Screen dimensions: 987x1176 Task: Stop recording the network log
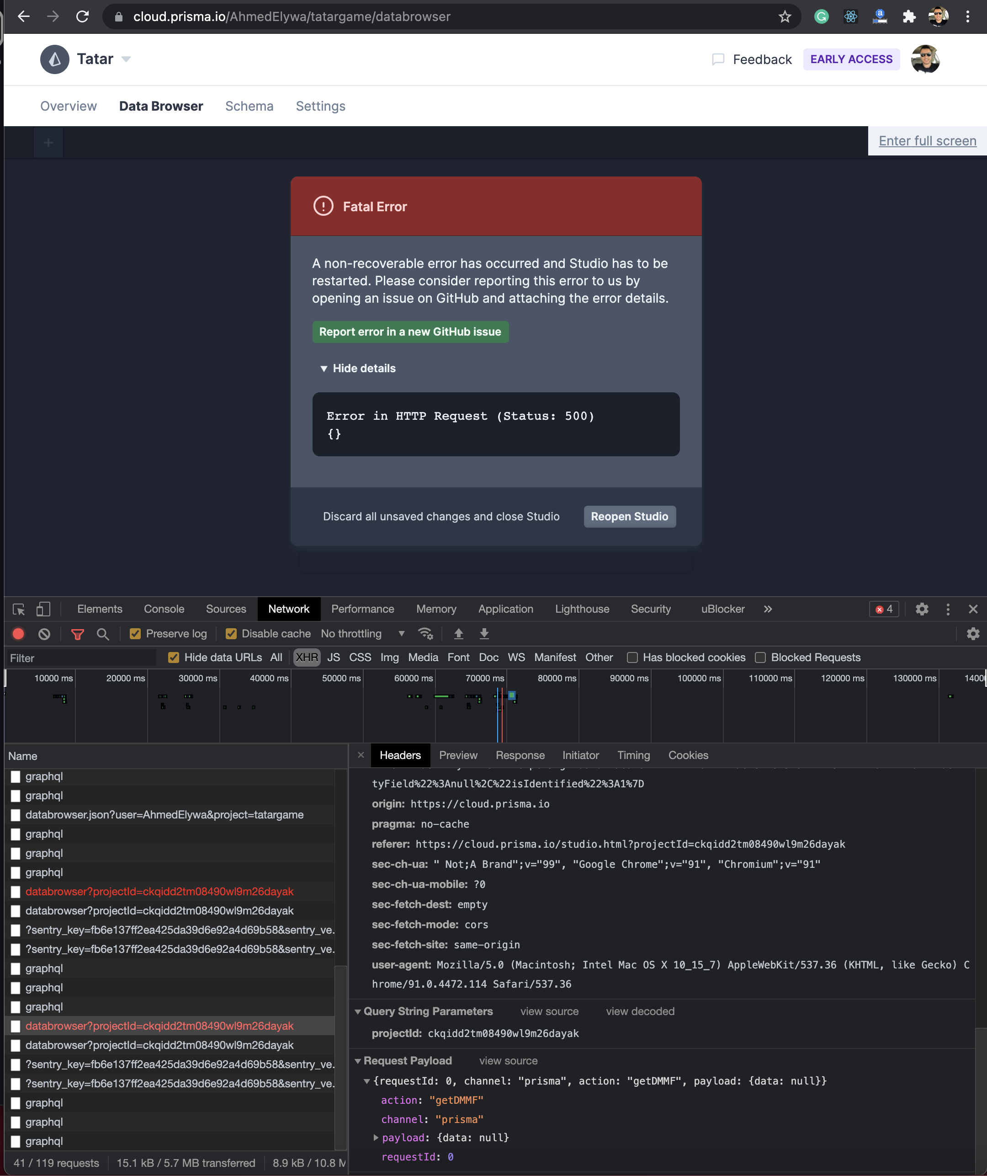[18, 633]
